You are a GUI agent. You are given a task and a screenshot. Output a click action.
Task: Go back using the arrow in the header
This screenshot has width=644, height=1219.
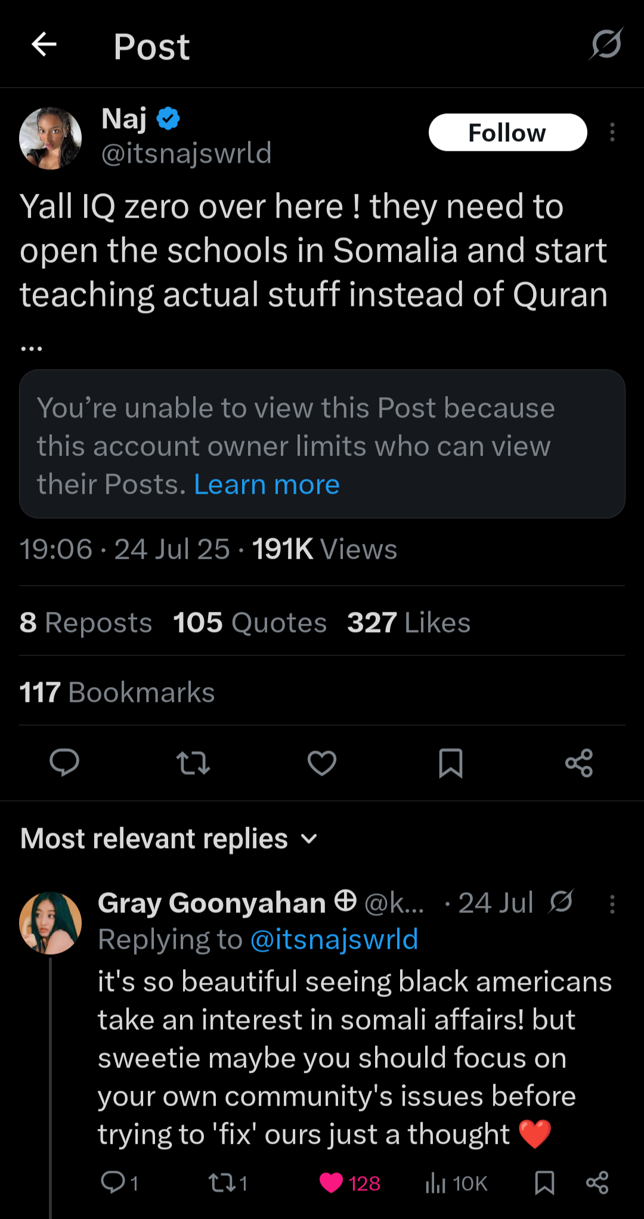point(44,45)
